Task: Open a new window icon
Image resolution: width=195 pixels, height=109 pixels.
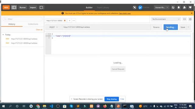Action: coord(41,7)
